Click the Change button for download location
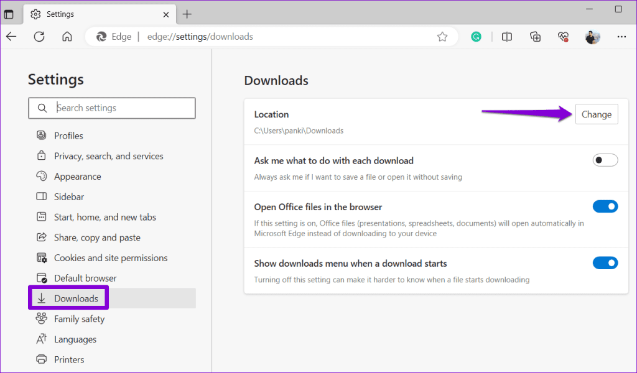This screenshot has width=637, height=373. 596,114
